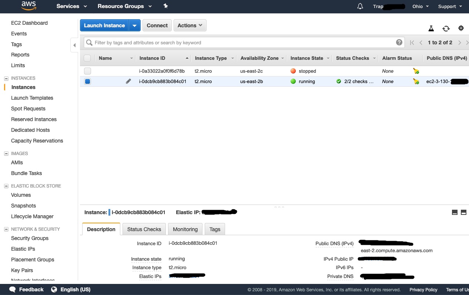Click the Feedback button label
469x295 pixels.
(31, 289)
